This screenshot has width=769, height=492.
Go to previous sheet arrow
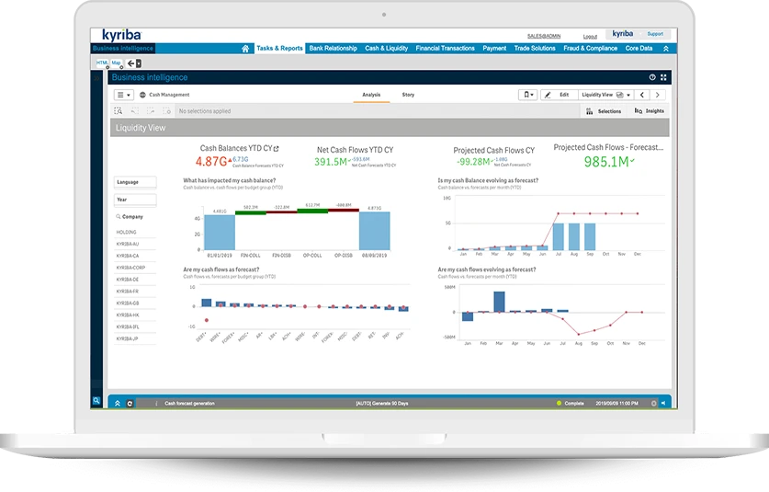[x=642, y=95]
